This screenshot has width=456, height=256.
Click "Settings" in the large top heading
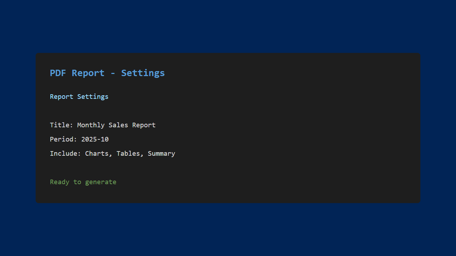[x=143, y=73]
